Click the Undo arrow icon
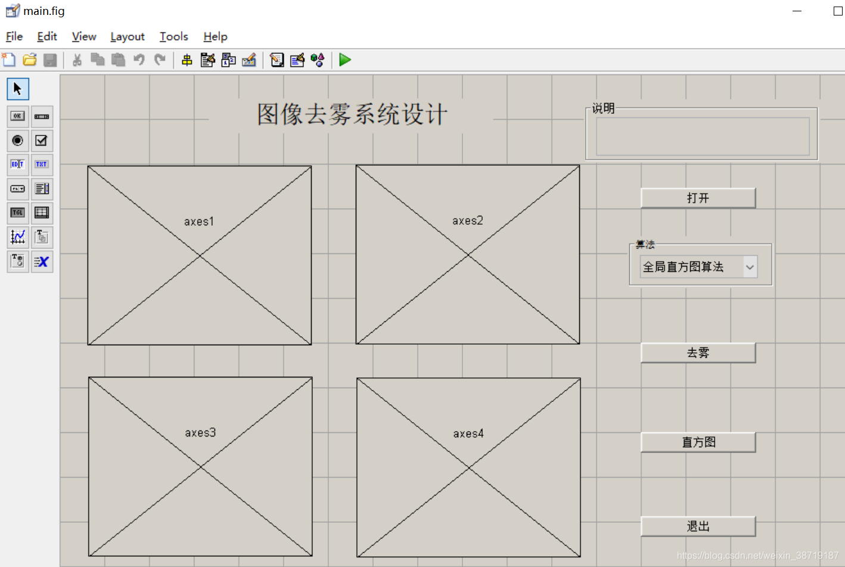 [139, 60]
